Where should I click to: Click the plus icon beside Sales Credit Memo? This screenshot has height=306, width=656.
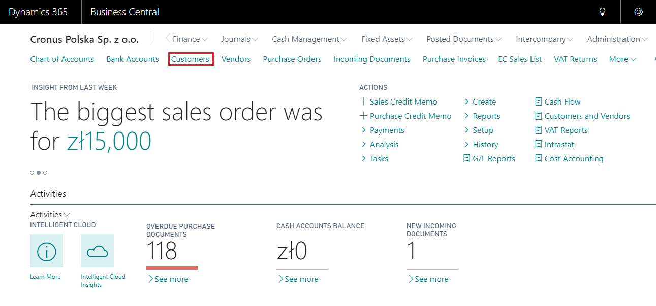(363, 101)
